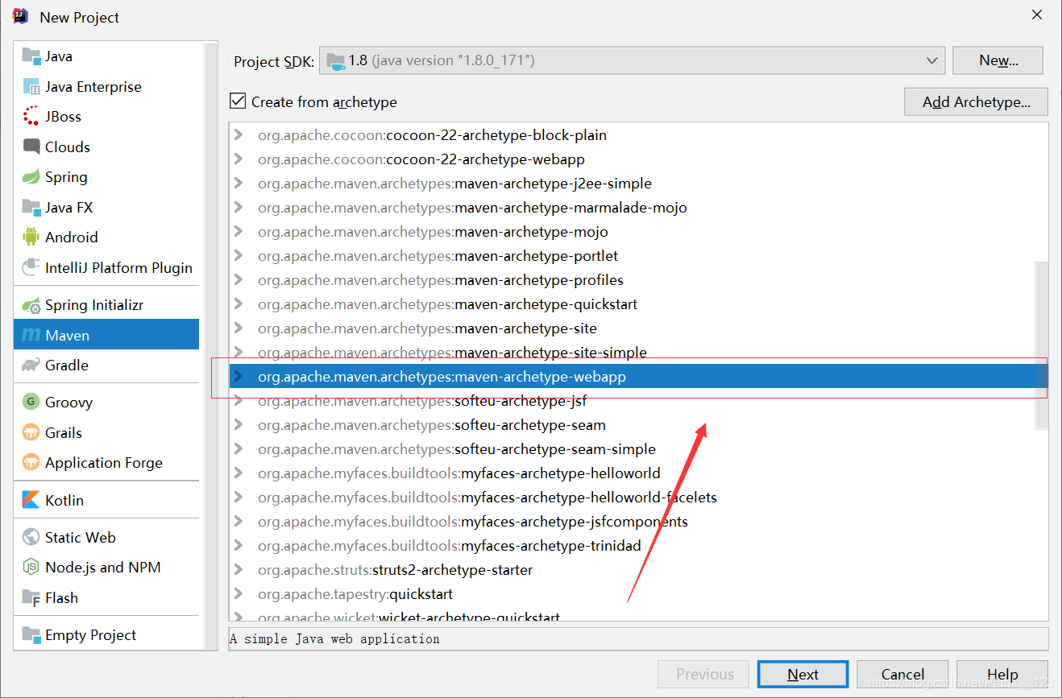Pick the Flash icon

31,597
